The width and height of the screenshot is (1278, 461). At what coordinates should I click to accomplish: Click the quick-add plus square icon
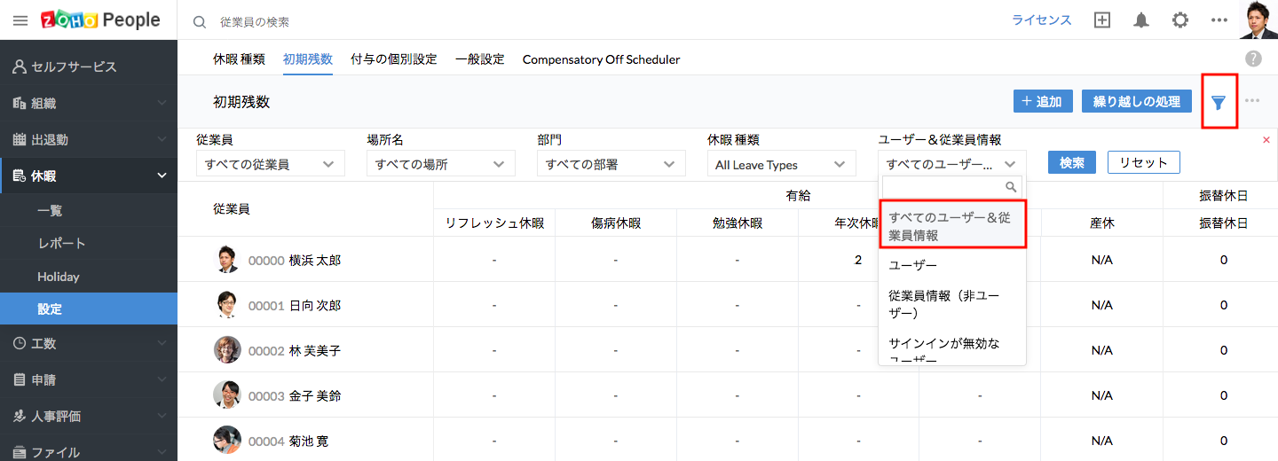1102,20
